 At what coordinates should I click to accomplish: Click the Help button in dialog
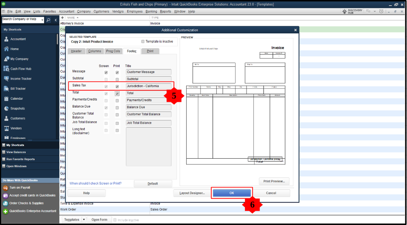pyautogui.click(x=86, y=193)
